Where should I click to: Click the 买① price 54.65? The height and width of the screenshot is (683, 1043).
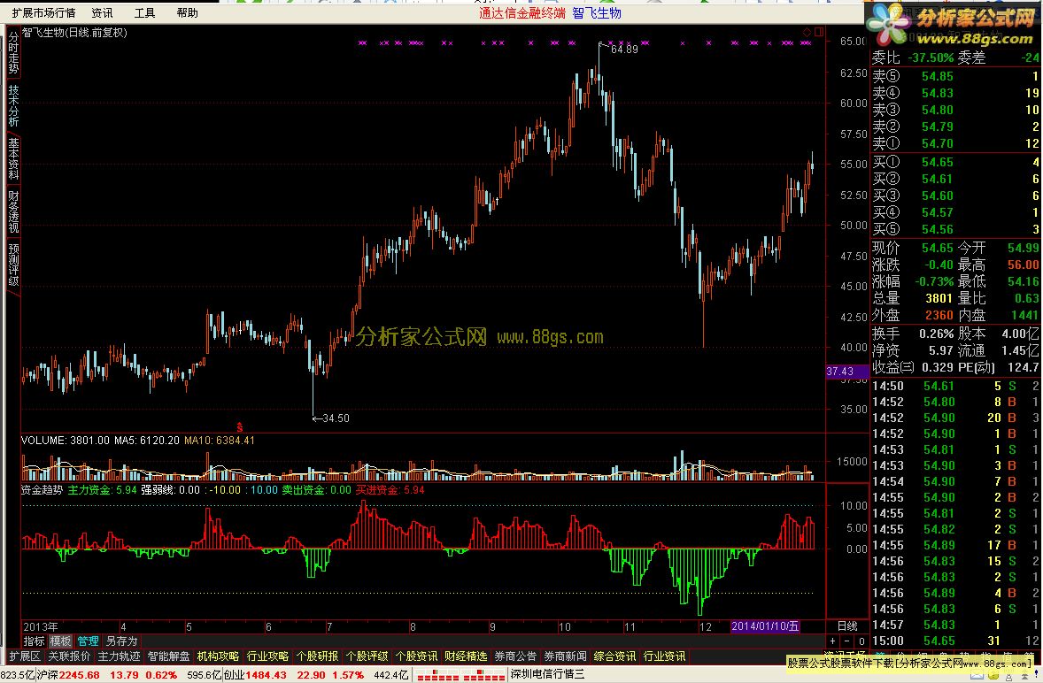(x=938, y=162)
